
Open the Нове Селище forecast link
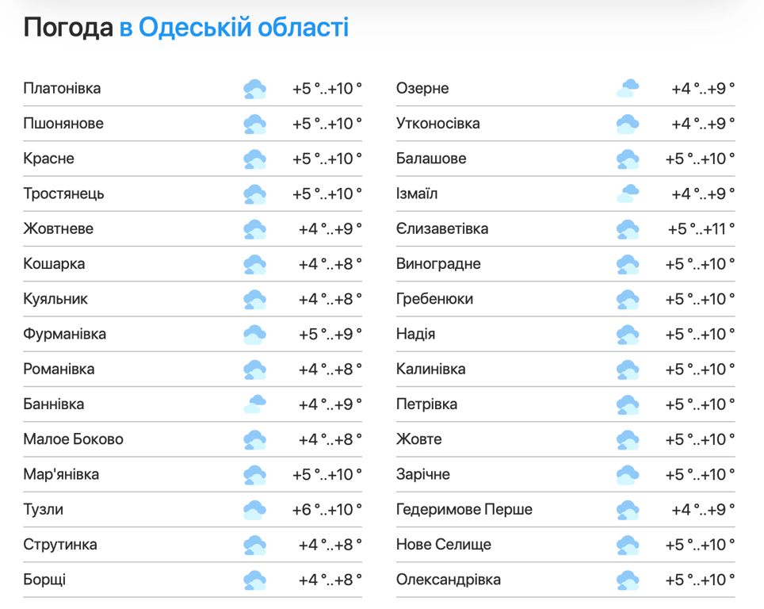pos(443,545)
